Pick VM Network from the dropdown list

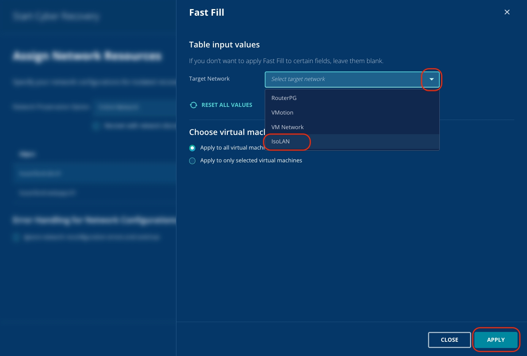coord(287,127)
